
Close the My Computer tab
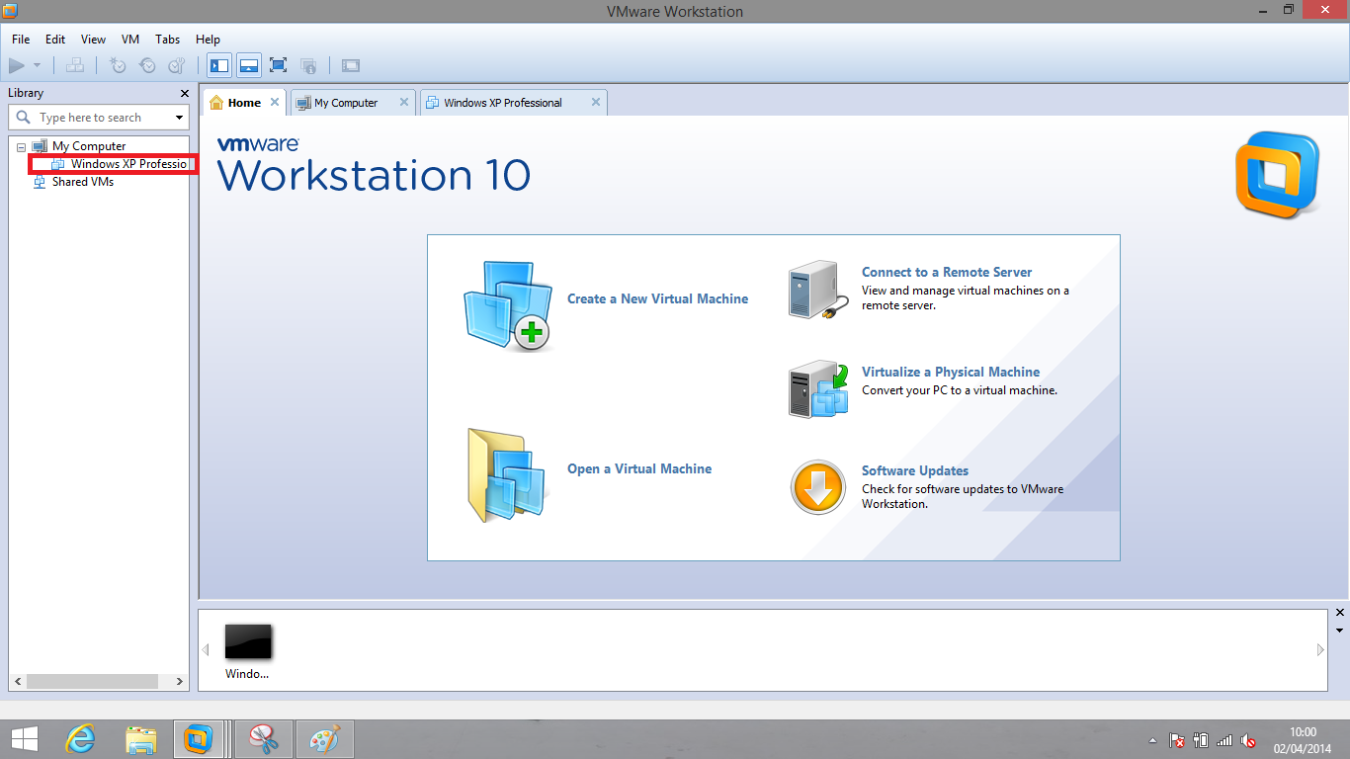[x=403, y=102]
